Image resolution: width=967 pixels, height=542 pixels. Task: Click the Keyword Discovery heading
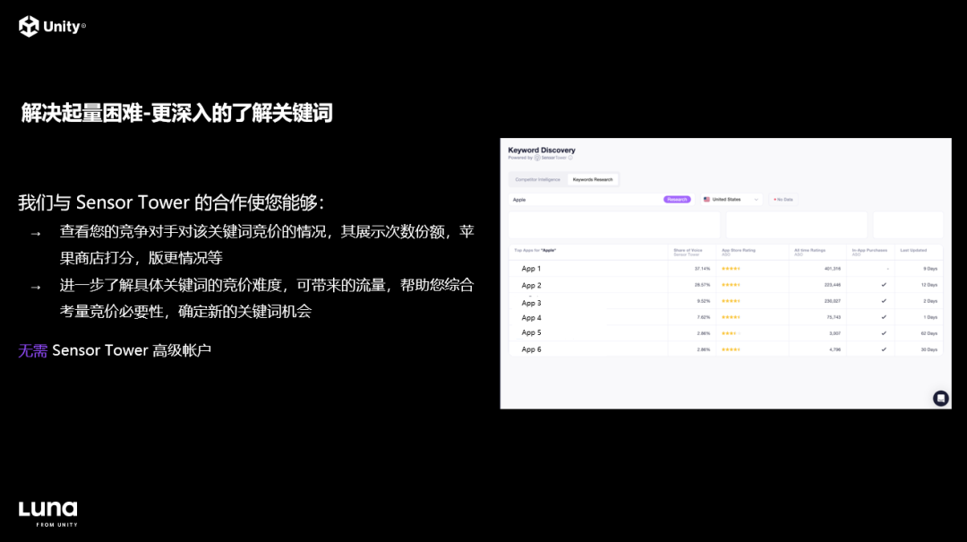[x=541, y=149]
